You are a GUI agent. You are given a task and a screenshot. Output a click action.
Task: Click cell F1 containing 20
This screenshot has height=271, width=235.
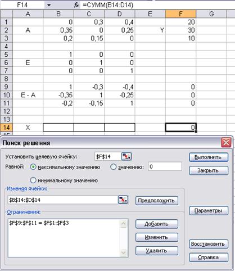tap(180, 22)
